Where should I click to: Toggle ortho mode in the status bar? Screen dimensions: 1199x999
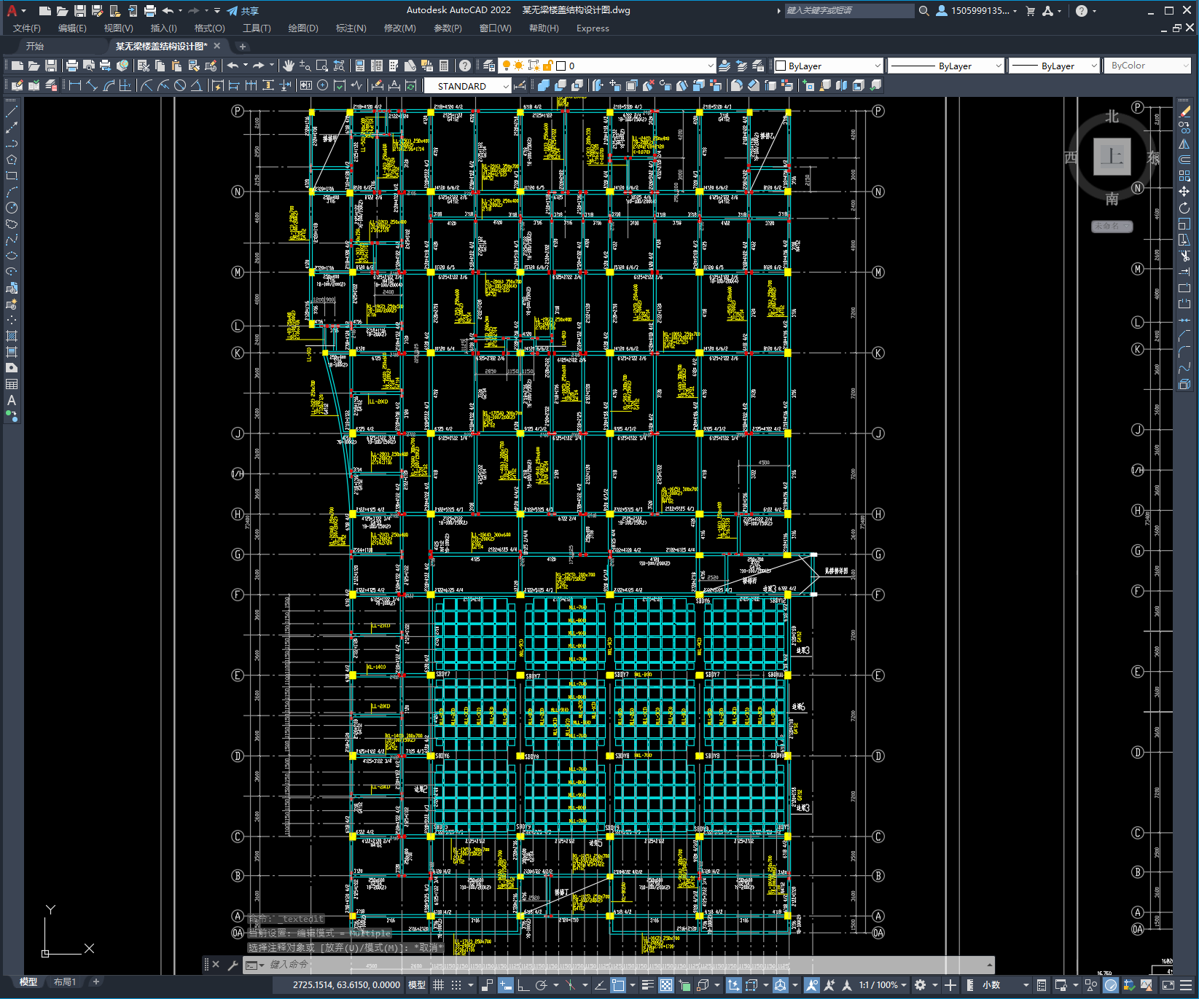coord(523,985)
